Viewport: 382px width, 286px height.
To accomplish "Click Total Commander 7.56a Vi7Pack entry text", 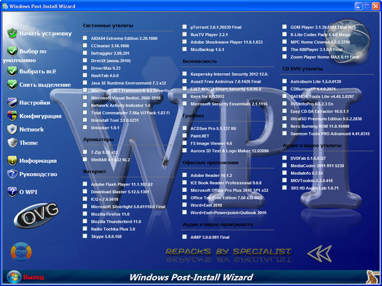I will pyautogui.click(x=132, y=113).
